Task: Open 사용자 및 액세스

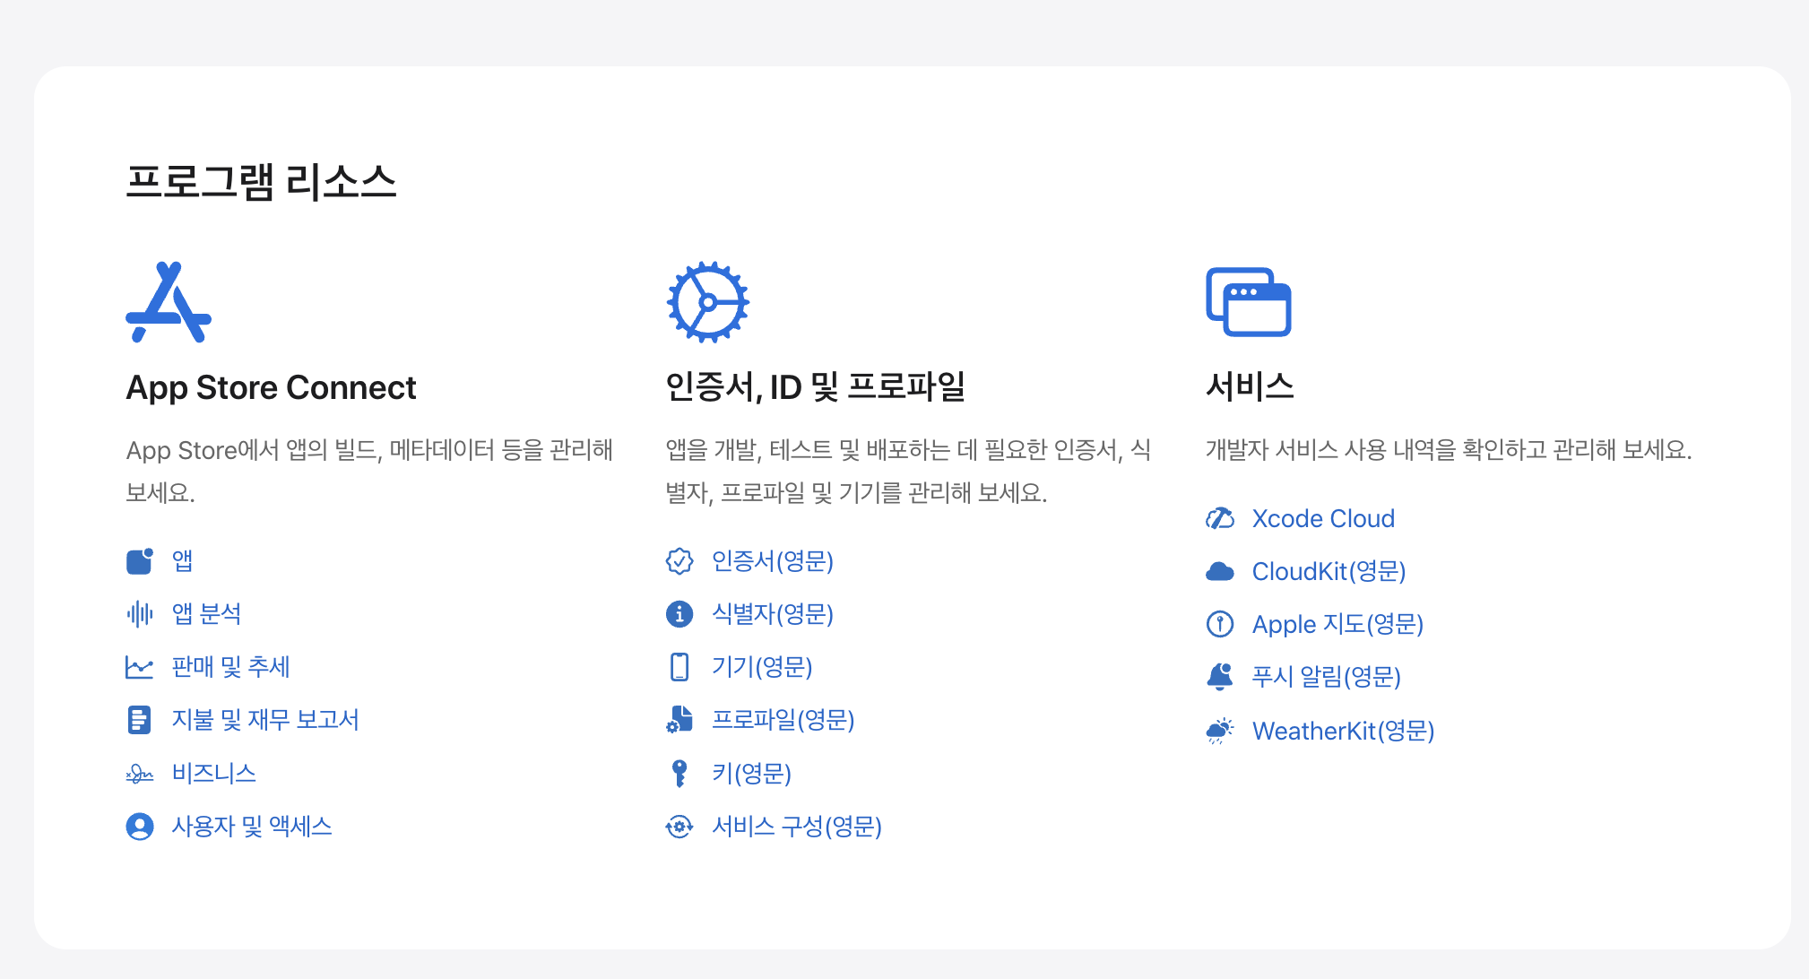Action: 252,827
